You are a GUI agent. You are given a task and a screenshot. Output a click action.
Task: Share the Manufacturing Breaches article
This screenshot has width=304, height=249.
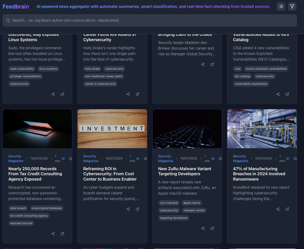pos(278,209)
